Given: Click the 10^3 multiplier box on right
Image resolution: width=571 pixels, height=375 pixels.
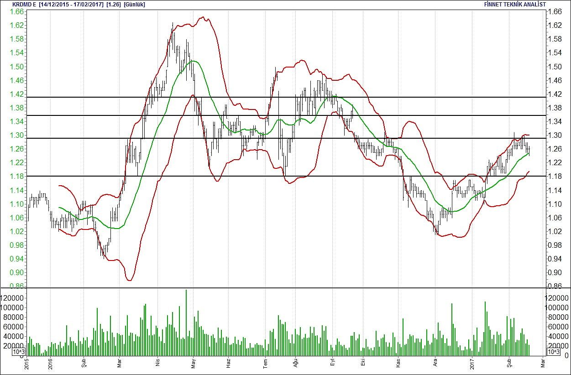Looking at the screenshot, I should (553, 352).
